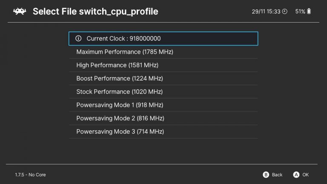Click the OK label in footer
327x184 pixels.
coord(305,175)
